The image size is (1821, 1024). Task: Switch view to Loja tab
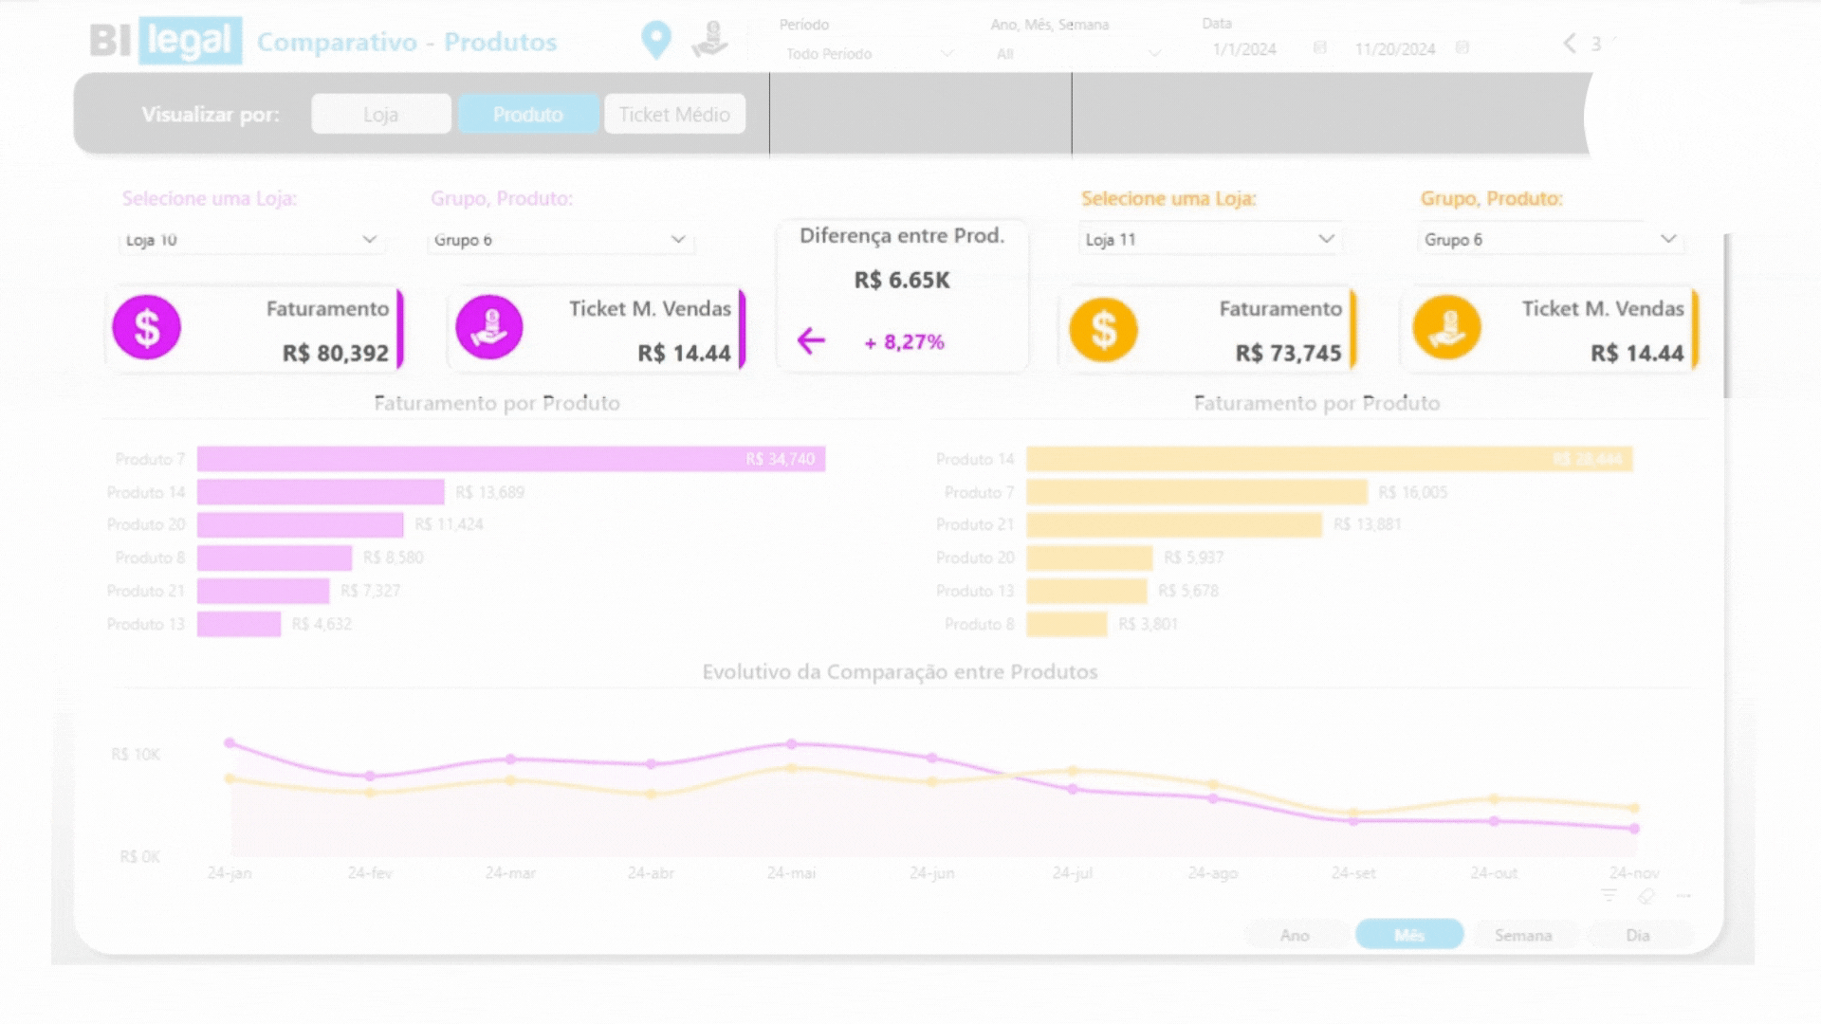380,115
